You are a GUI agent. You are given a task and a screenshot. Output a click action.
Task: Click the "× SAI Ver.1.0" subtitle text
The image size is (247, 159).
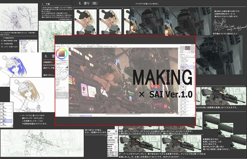coord(166,94)
